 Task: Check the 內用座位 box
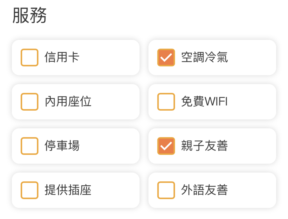point(29,102)
